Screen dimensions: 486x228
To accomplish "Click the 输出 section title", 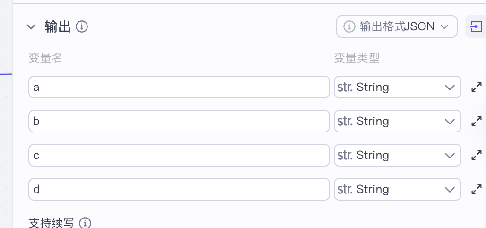I will pos(58,27).
